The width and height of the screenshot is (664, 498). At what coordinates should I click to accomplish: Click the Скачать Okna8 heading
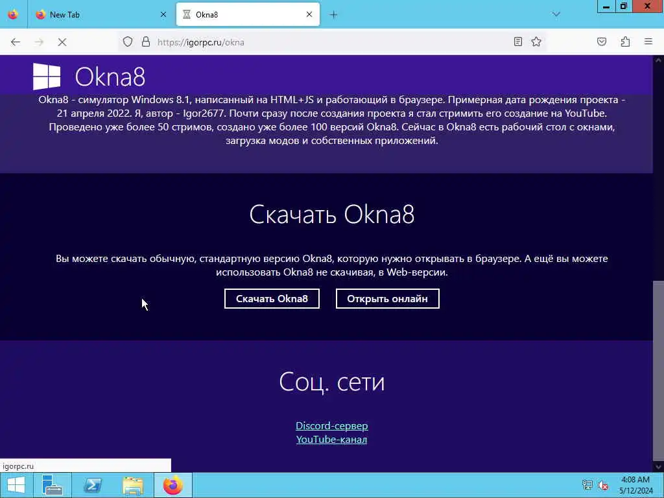331,214
